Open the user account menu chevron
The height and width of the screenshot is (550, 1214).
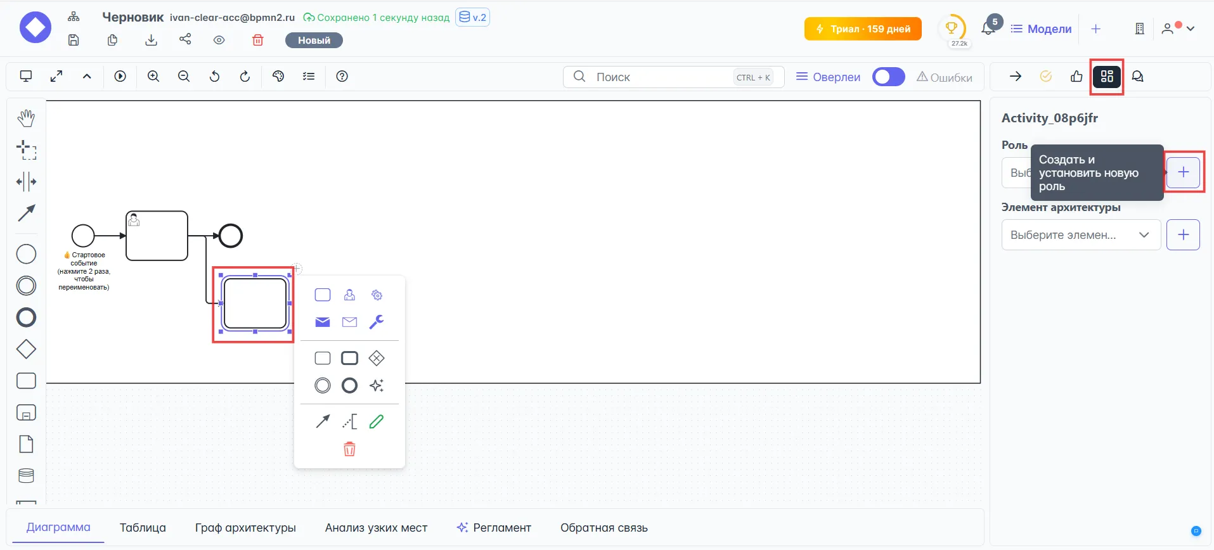[x=1191, y=29]
